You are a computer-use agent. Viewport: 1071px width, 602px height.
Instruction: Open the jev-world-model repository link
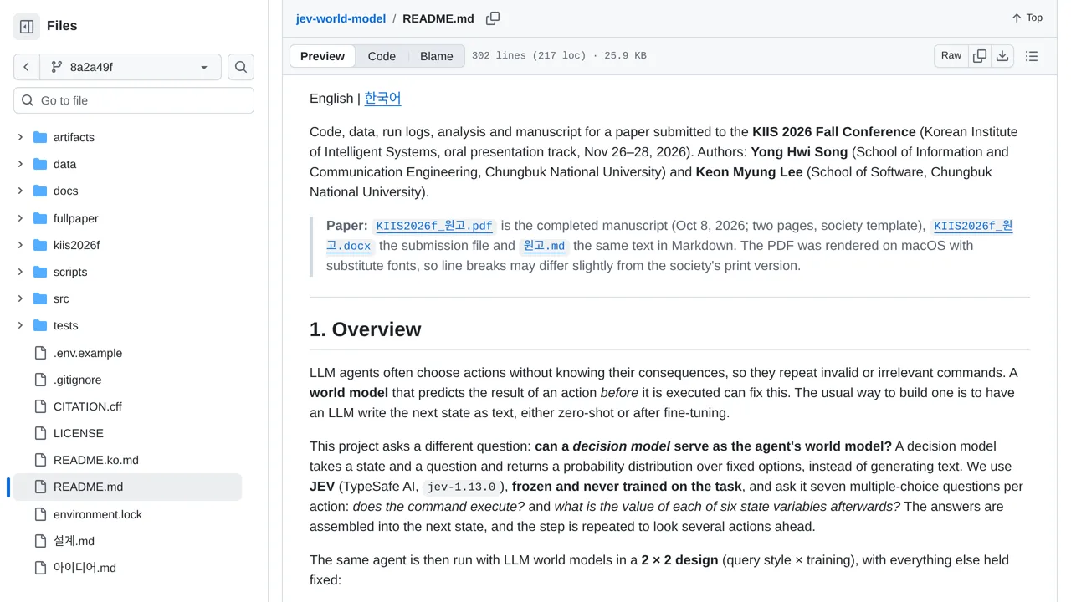pyautogui.click(x=341, y=18)
